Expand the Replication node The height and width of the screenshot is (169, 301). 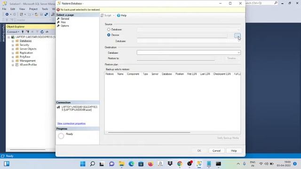[13, 53]
